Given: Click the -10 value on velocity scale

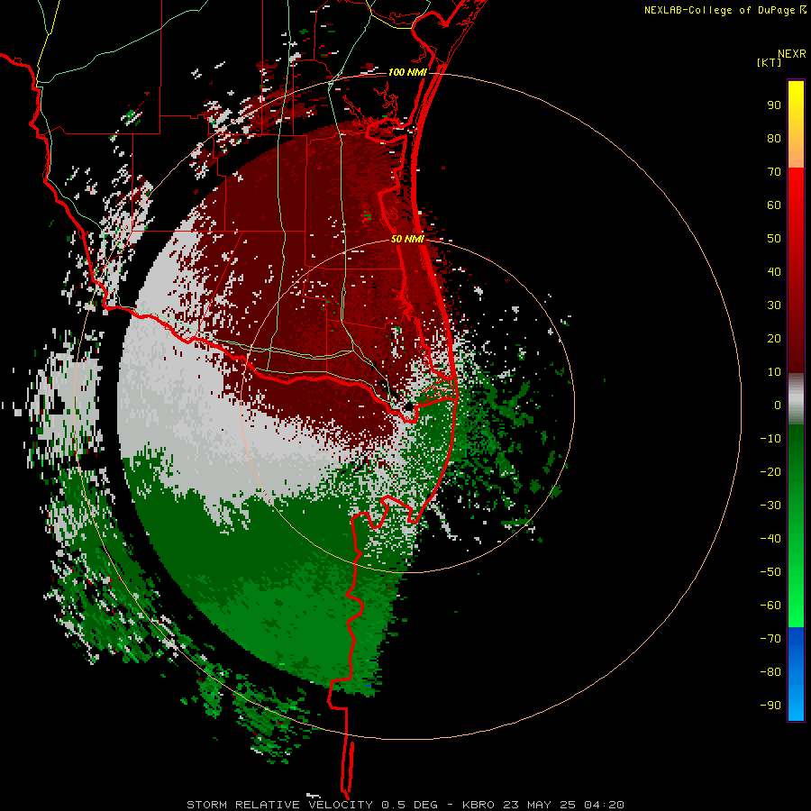Looking at the screenshot, I should pos(770,439).
